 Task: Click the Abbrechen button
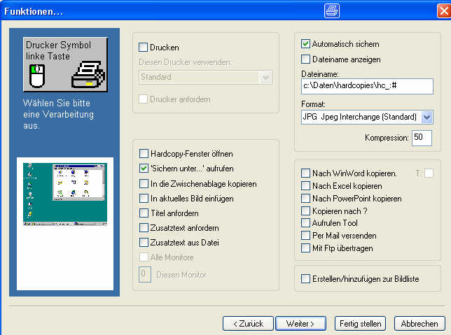point(419,324)
